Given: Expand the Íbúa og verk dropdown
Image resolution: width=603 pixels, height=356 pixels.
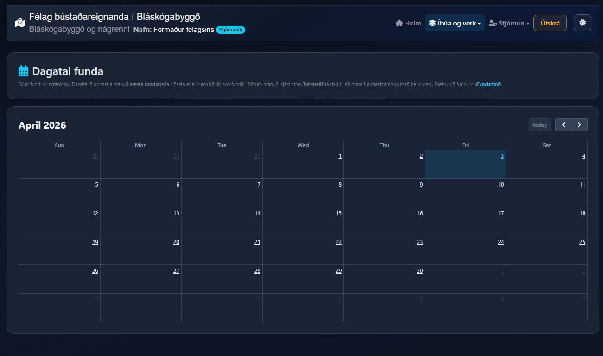Looking at the screenshot, I should (455, 23).
